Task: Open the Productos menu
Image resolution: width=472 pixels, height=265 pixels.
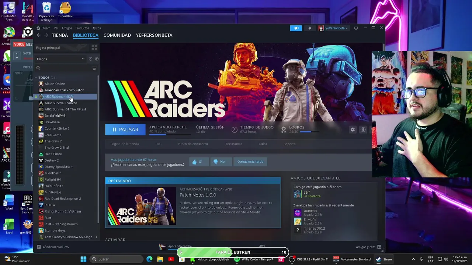Action: click(82, 28)
